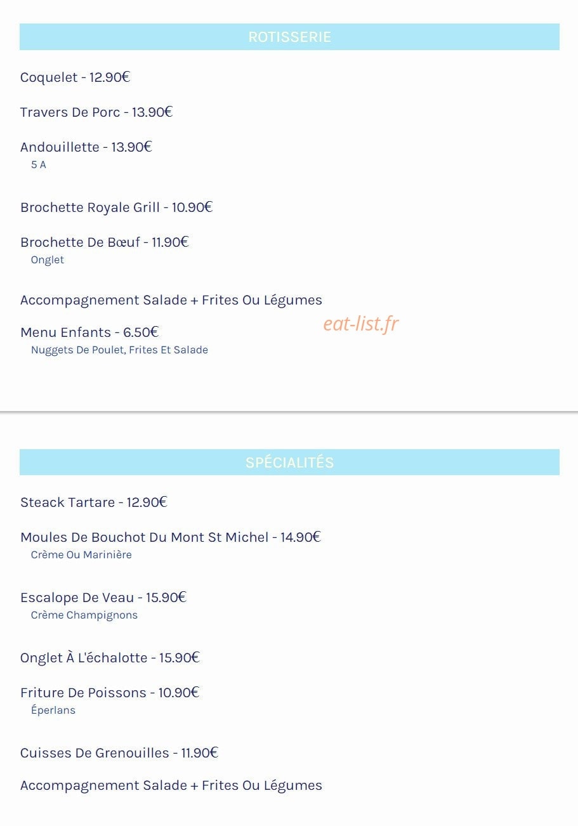This screenshot has width=578, height=826.
Task: Select the Steack Tartare item
Action: pyautogui.click(x=93, y=502)
